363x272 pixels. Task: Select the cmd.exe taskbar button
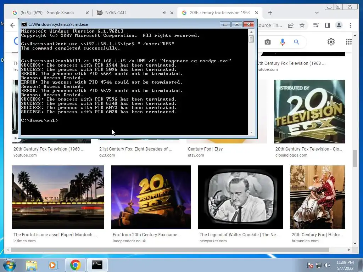click(x=97, y=265)
